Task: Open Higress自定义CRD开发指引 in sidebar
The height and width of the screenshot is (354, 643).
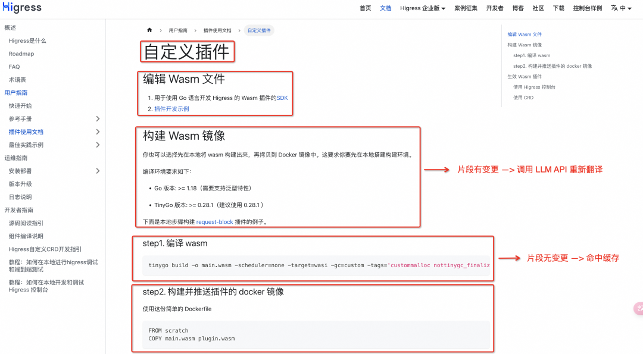Action: [x=45, y=249]
